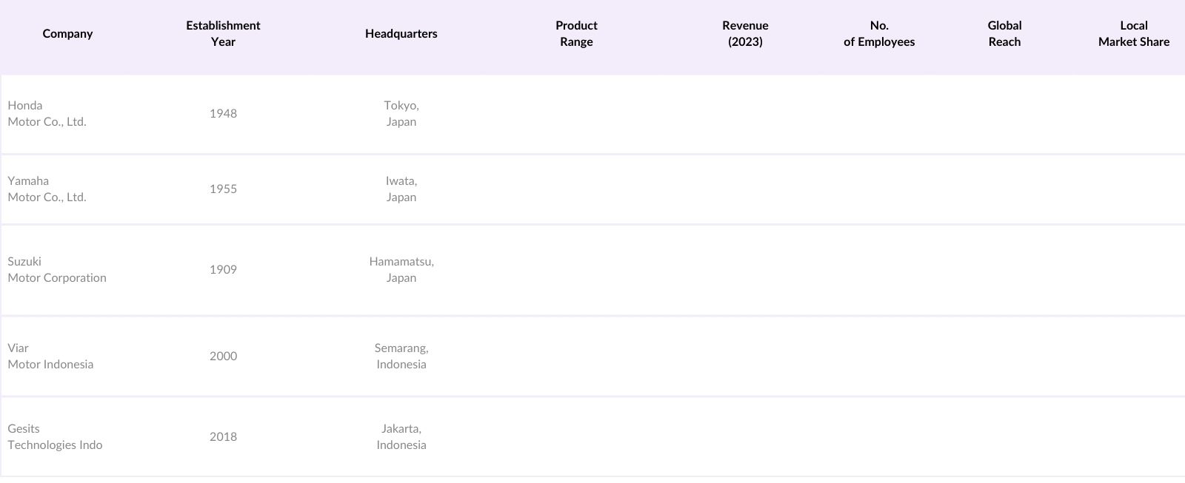Select the Suzuki Motor Corporation cell
Screen dimensions: 1185x483
pos(57,270)
